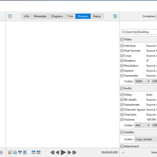Toggle the Pixel format checkbox

coord(122,51)
